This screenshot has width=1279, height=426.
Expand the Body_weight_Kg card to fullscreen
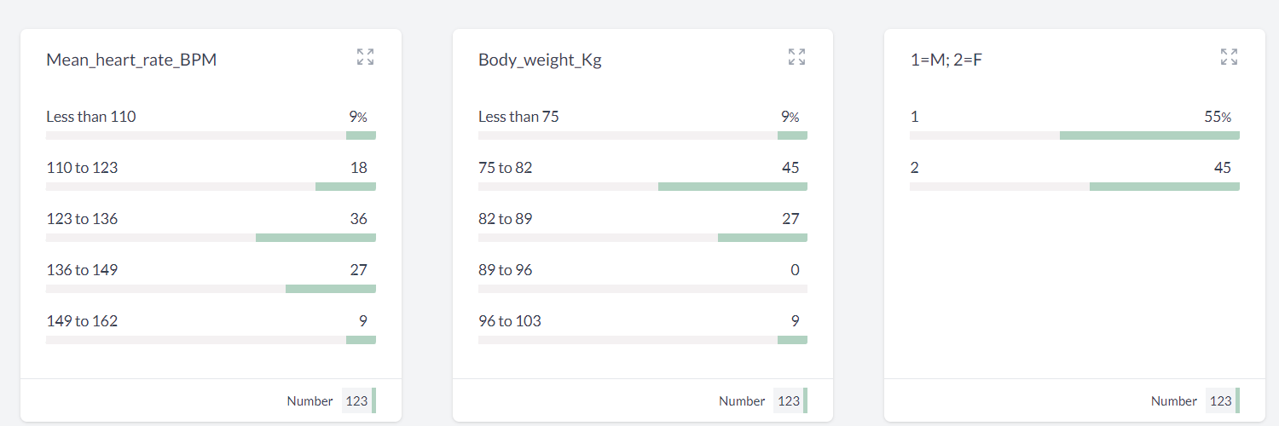pyautogui.click(x=797, y=57)
